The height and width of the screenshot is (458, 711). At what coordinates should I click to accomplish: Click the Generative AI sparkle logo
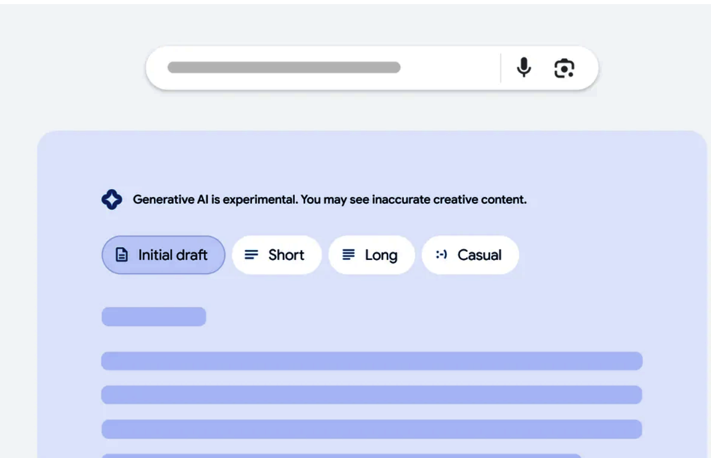[112, 200]
